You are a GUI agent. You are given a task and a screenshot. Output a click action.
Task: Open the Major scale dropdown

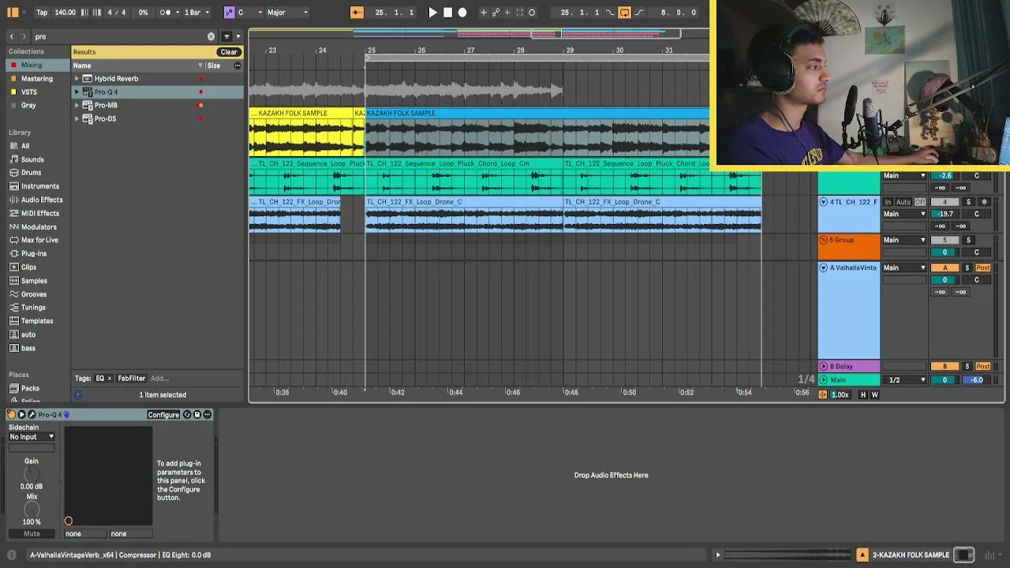point(287,13)
